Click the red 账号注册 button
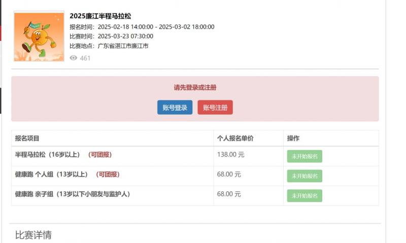Viewport: 406px width, 243px height. pos(215,108)
